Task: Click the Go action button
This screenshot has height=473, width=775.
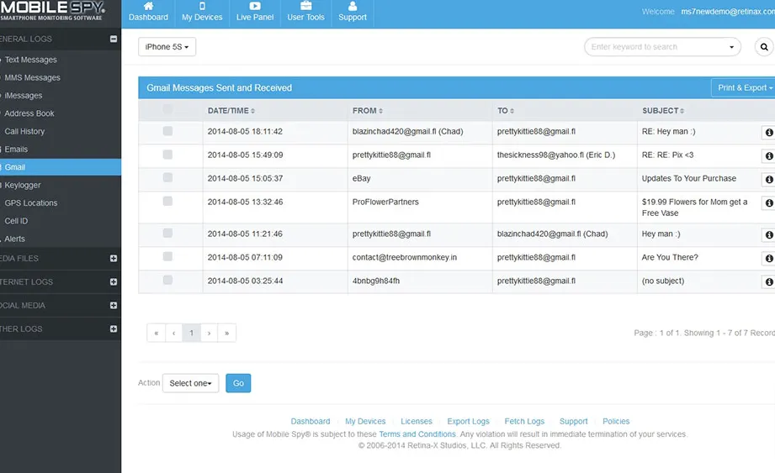Action: (x=238, y=383)
